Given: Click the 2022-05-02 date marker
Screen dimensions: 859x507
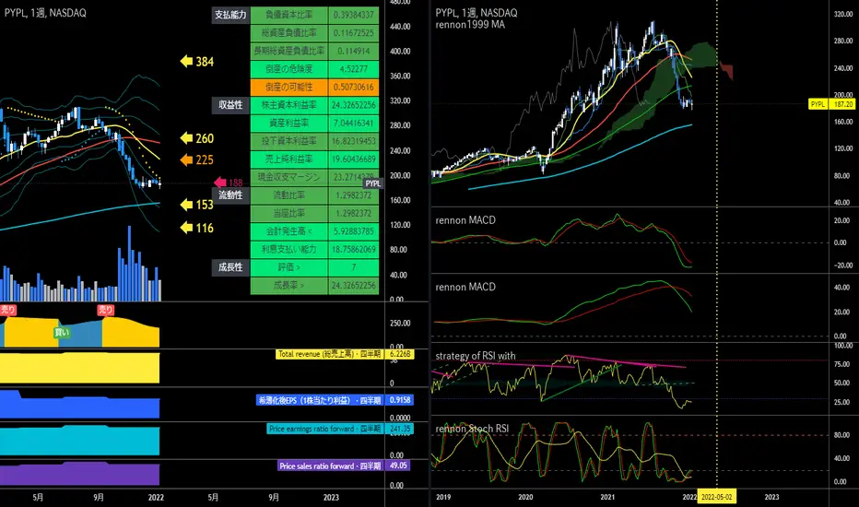Looking at the screenshot, I should pos(716,497).
